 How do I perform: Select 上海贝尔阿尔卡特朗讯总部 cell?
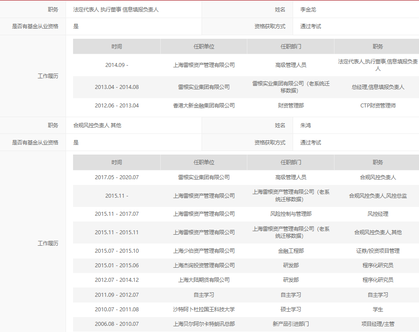click(204, 324)
